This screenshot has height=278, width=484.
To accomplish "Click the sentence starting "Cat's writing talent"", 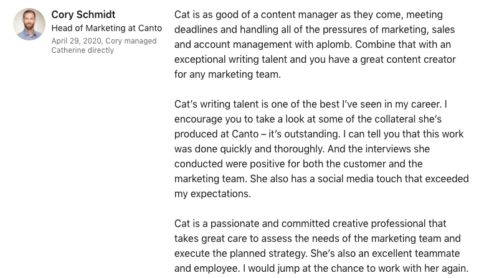I will pyautogui.click(x=310, y=104).
